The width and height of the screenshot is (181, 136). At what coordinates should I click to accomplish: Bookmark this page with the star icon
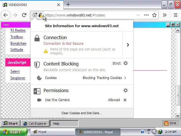[x=154, y=15]
